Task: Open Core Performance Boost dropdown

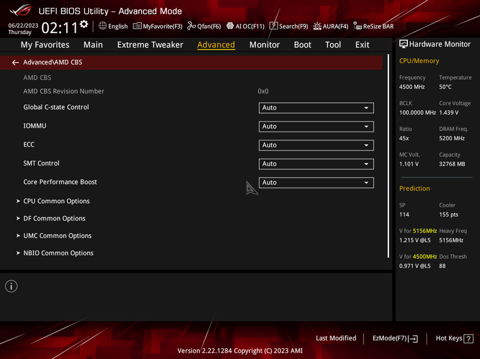Action: coord(316,183)
